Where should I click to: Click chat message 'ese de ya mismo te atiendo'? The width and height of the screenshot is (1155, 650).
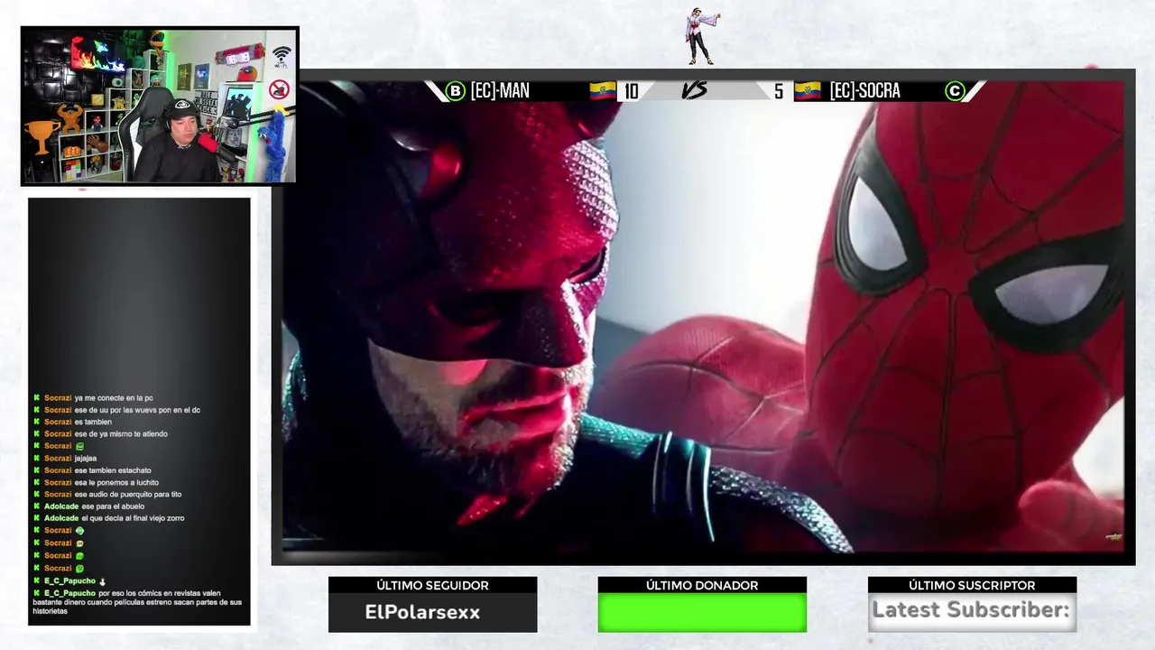[121, 434]
